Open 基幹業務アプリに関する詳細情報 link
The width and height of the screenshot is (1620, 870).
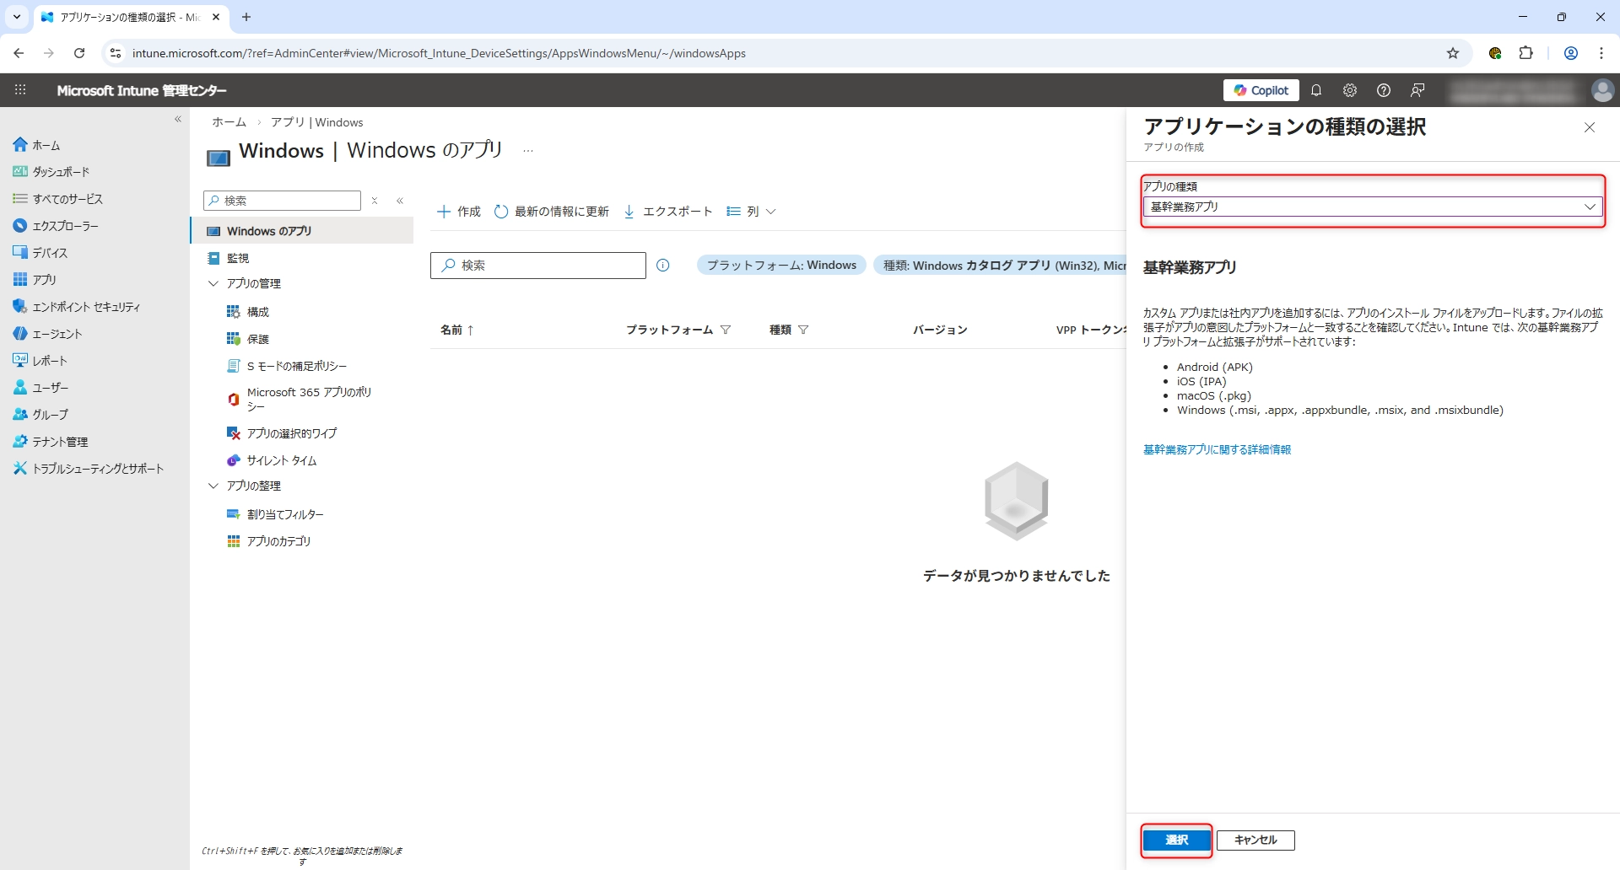pyautogui.click(x=1217, y=449)
